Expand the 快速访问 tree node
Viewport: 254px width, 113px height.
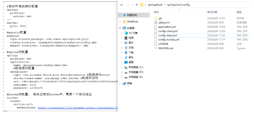pos(120,15)
